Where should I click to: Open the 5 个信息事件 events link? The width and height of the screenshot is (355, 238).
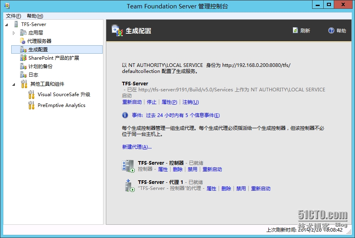[x=176, y=115]
